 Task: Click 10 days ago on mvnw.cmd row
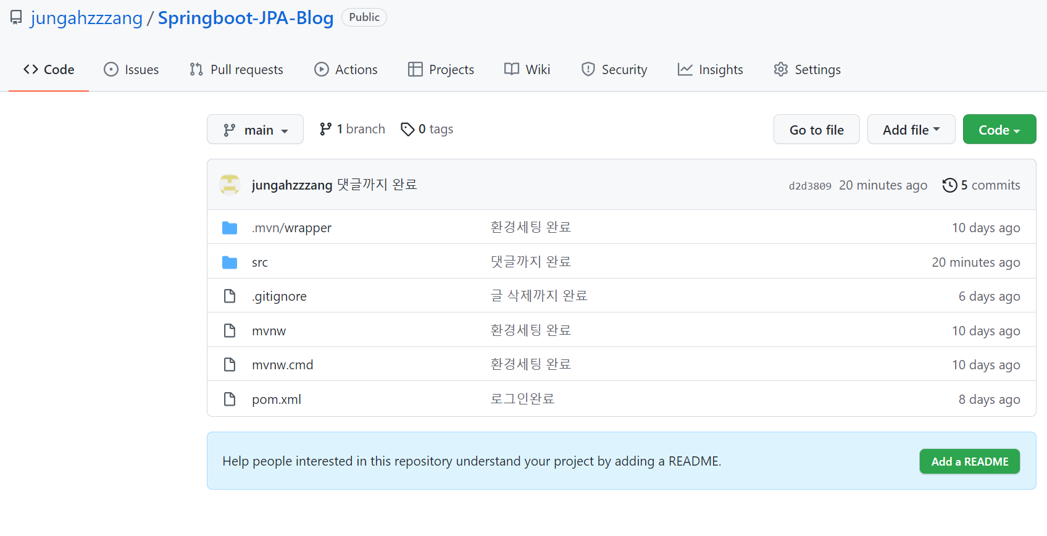(986, 365)
